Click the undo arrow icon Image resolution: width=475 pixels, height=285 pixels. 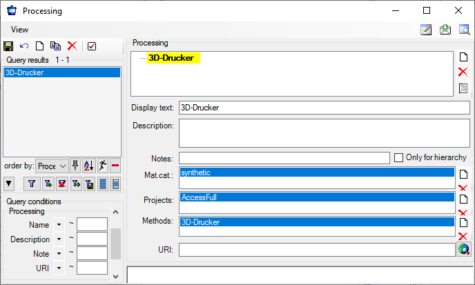pos(24,46)
